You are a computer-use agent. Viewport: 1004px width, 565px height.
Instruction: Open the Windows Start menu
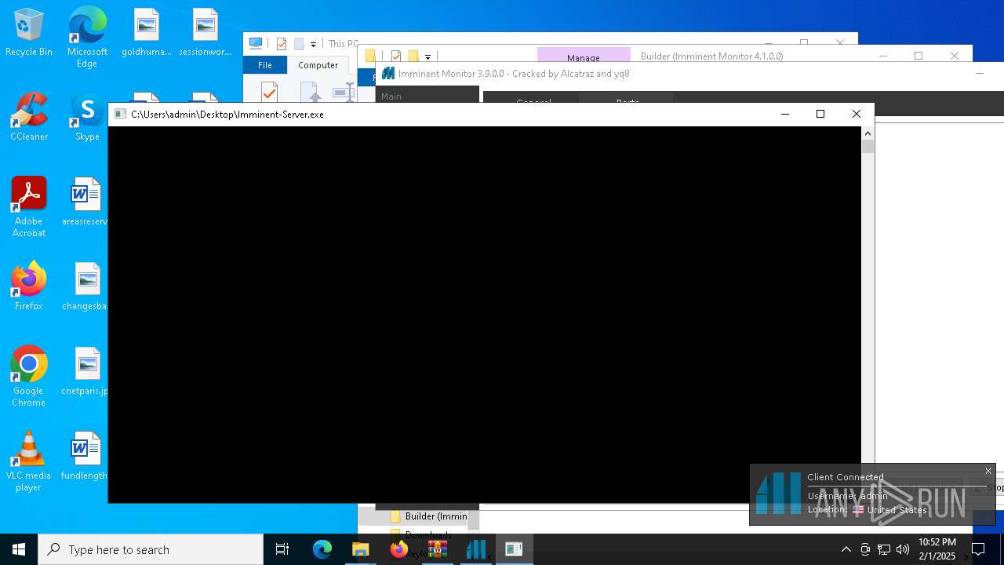pos(19,549)
